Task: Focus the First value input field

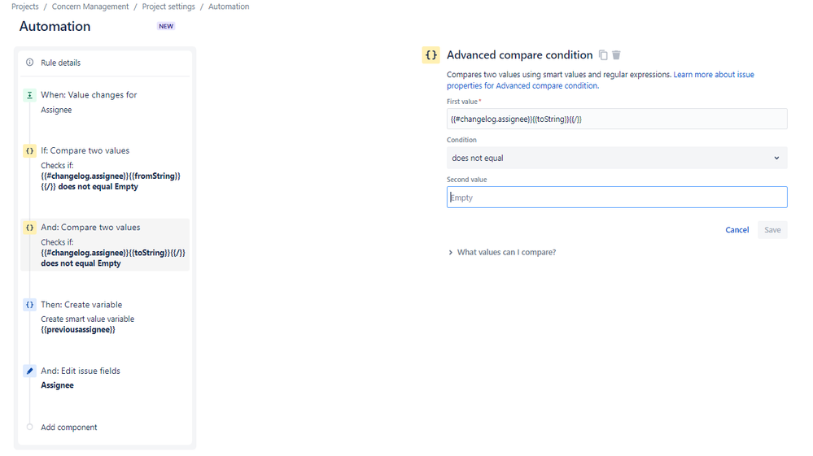Action: pos(616,119)
